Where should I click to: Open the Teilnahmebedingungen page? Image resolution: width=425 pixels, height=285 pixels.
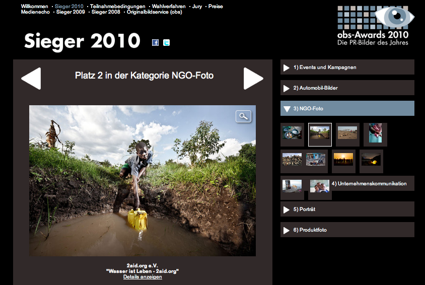pyautogui.click(x=118, y=6)
